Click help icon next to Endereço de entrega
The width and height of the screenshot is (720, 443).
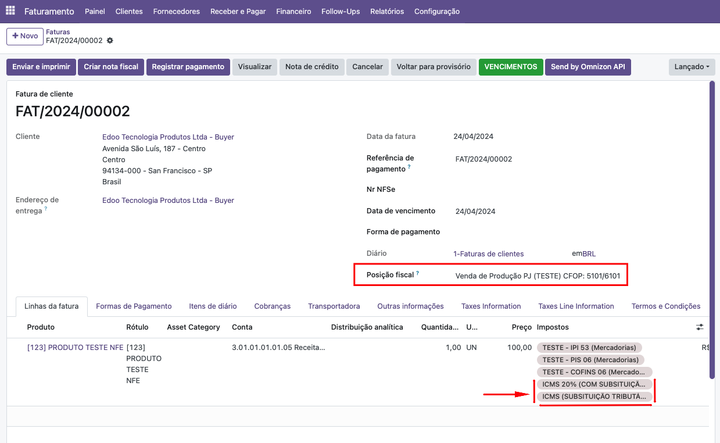pyautogui.click(x=46, y=209)
